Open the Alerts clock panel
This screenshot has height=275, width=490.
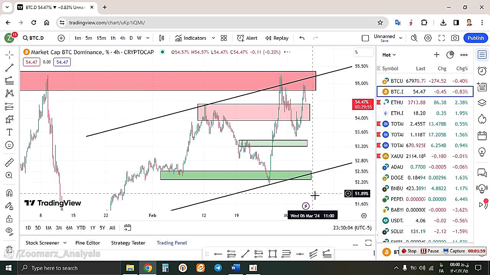(482, 71)
